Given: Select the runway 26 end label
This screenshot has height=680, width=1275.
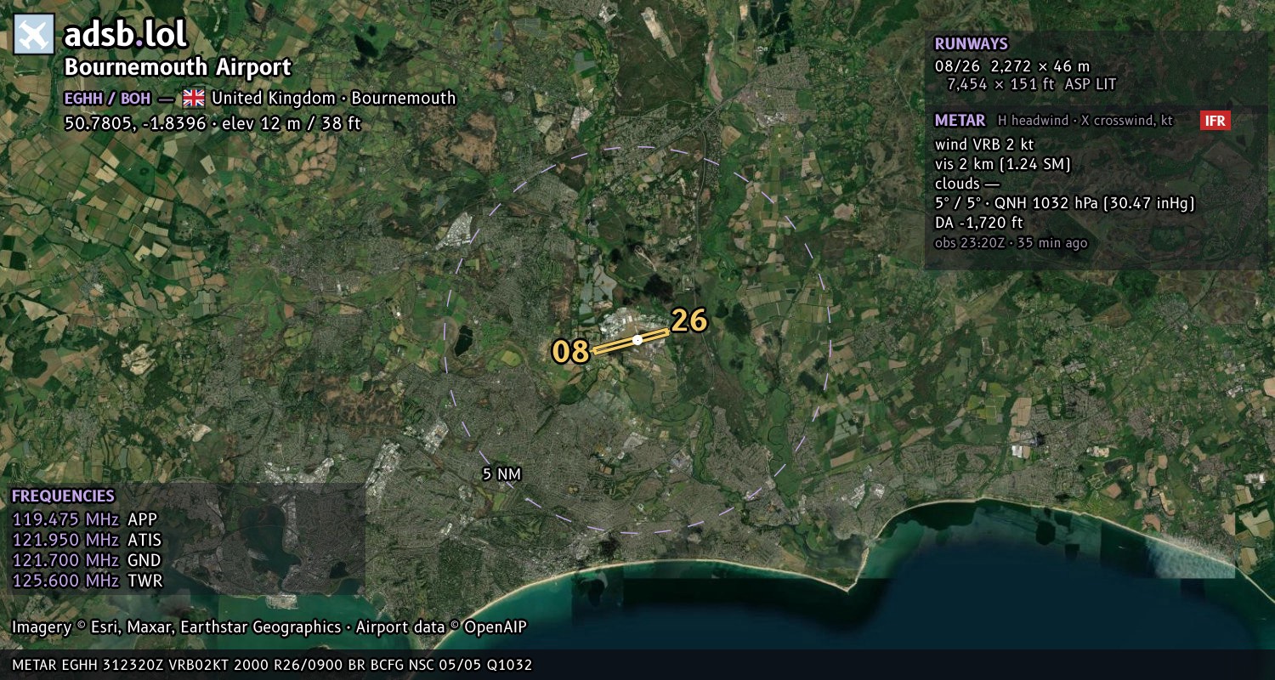Looking at the screenshot, I should click(x=689, y=320).
